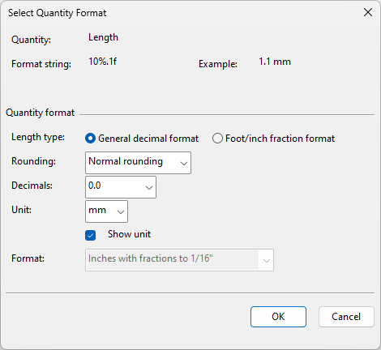Click the 1.1 mm example value
Viewport: 381px width, 350px height.
[x=275, y=62]
